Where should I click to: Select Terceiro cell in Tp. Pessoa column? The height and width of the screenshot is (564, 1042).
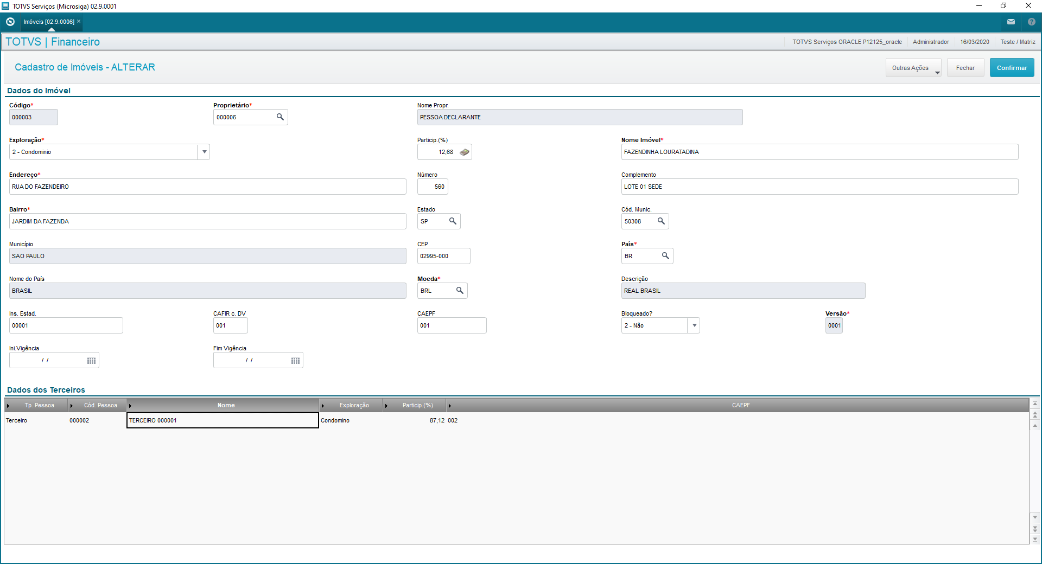click(36, 420)
